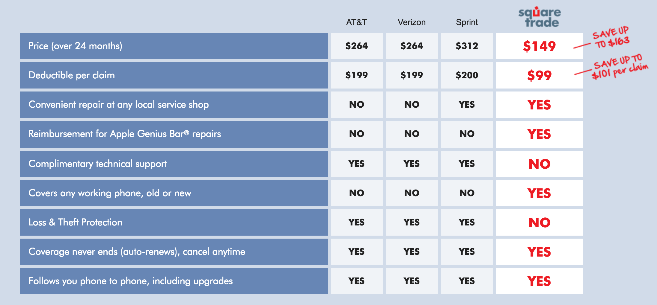Select the 'Price (over 24 months)' row label
The height and width of the screenshot is (305, 657).
click(75, 46)
